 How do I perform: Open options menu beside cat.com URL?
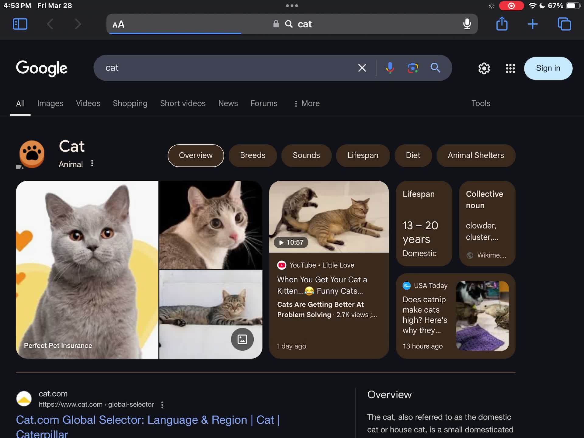coord(162,405)
